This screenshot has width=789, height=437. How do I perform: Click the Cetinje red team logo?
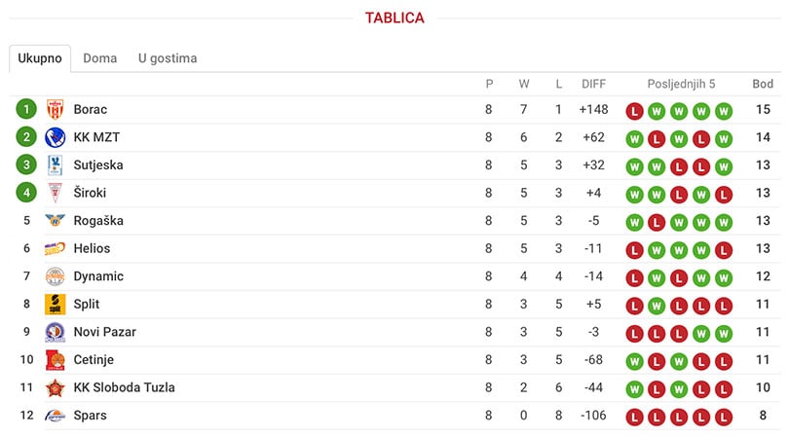(55, 359)
